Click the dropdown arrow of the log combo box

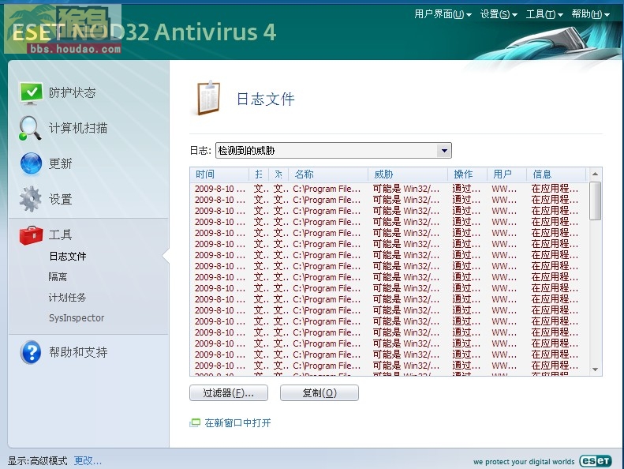444,151
